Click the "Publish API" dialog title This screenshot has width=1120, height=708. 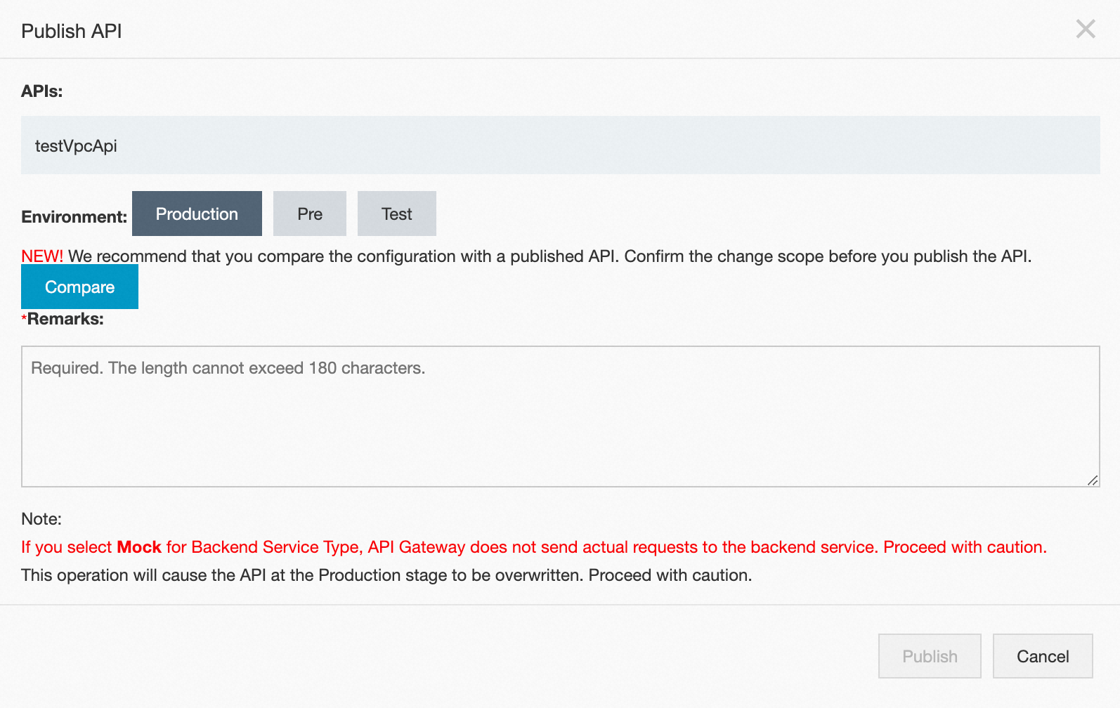point(72,32)
